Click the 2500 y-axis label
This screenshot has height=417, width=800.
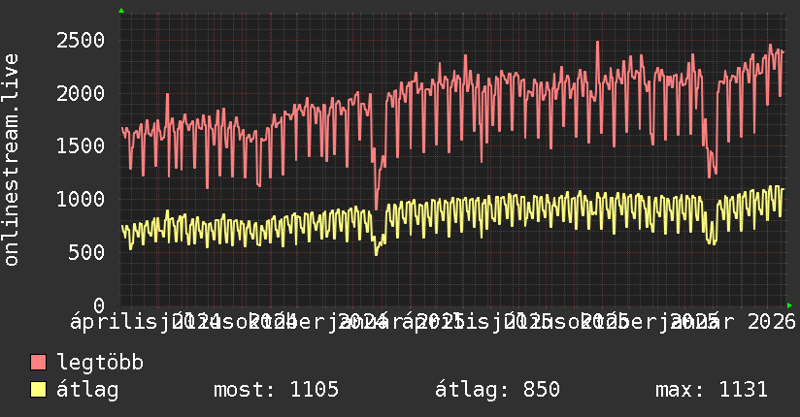pyautogui.click(x=81, y=41)
